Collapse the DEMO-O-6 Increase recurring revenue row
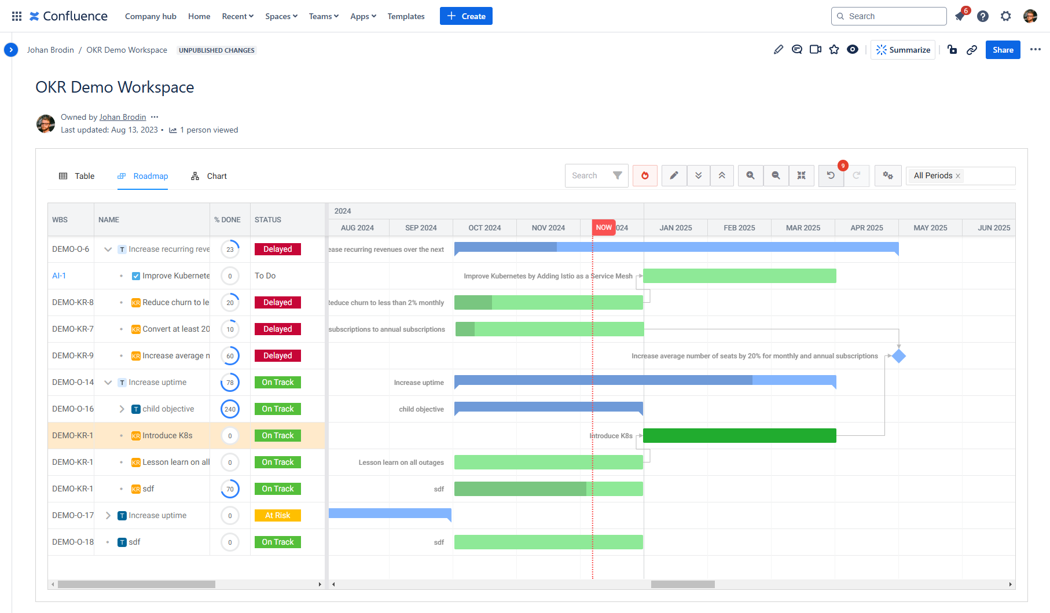Screen dimensions: 1050x613 pyautogui.click(x=108, y=249)
